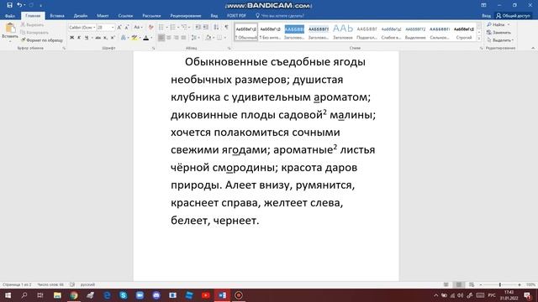Screen dimensions: 538x302
Task: Open the font name combo box
Action: (82, 28)
